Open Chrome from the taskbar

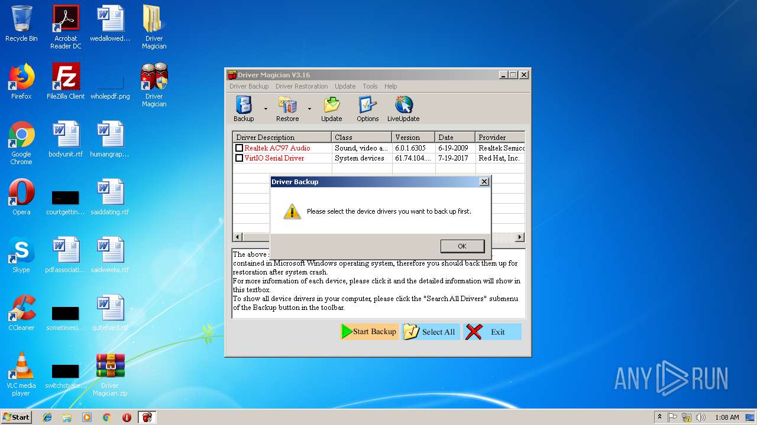[107, 417]
